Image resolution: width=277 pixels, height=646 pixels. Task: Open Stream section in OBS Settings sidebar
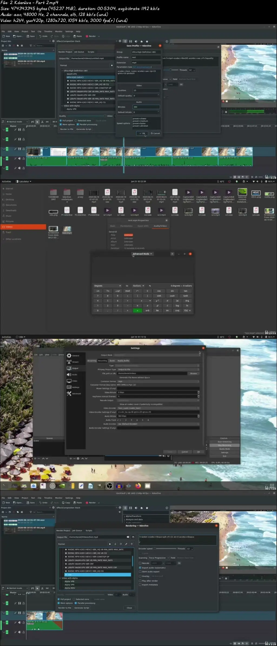(76, 362)
